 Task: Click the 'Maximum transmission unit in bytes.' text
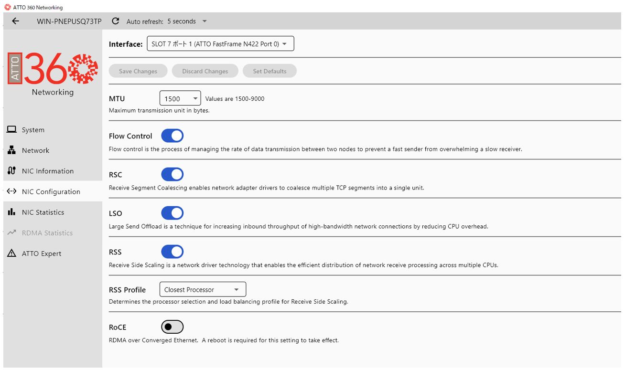pyautogui.click(x=159, y=110)
